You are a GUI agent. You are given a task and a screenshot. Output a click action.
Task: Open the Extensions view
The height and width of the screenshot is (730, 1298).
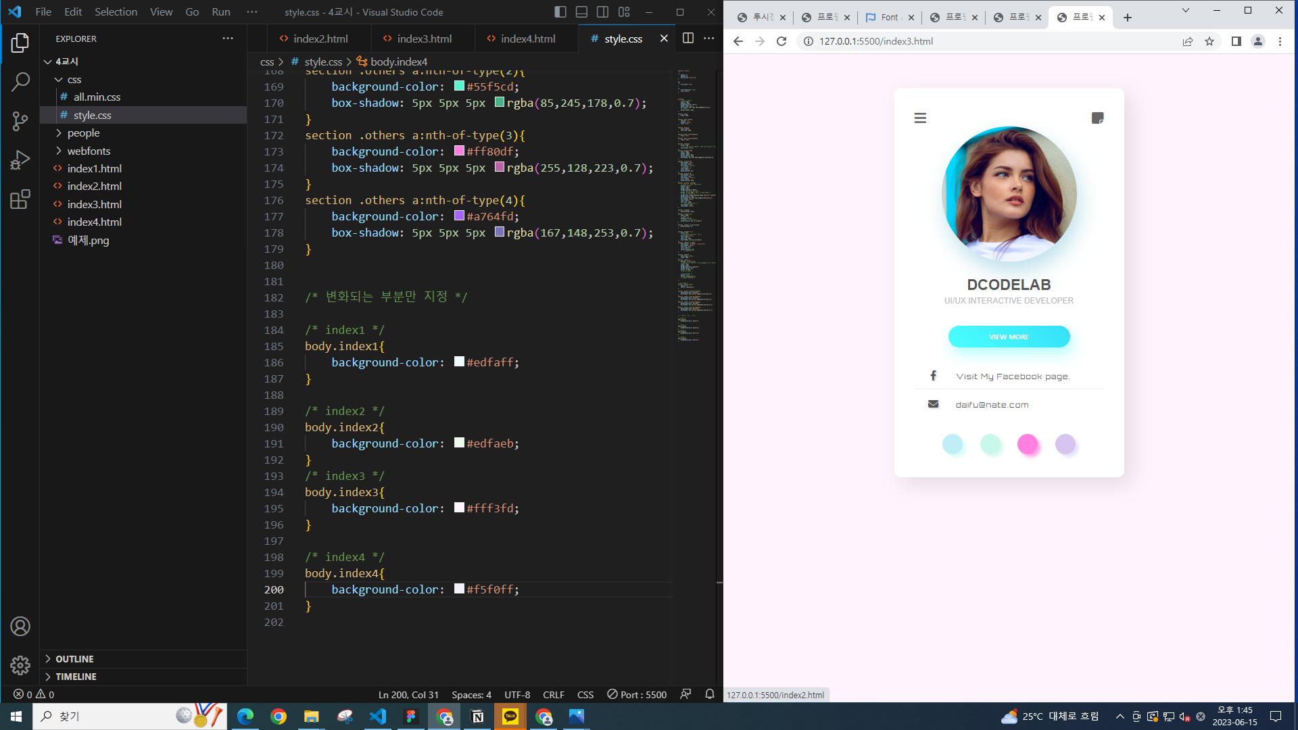coord(20,199)
